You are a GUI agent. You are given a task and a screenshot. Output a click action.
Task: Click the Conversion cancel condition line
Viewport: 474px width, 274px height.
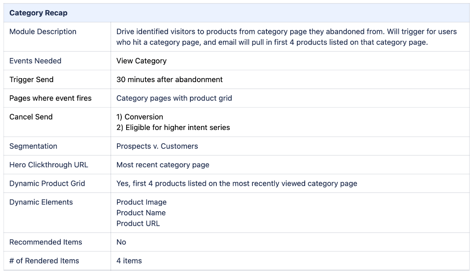(x=140, y=117)
